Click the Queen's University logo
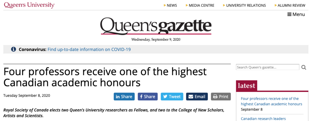Screen dimensions: 312x121 coord(29,5)
